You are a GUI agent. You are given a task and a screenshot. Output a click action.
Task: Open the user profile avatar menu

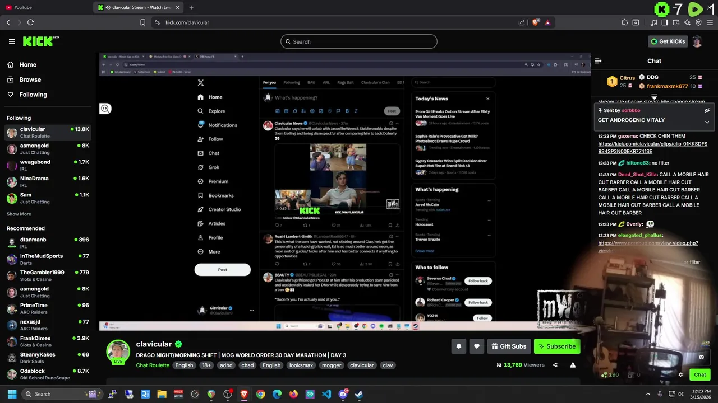(697, 41)
